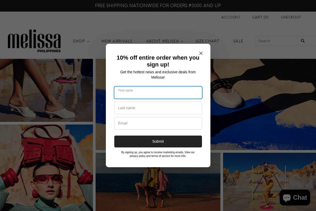View the Cart (0) link
The height and width of the screenshot is (211, 316).
point(260,17)
